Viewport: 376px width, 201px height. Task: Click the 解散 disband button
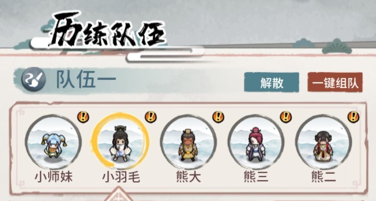point(272,82)
